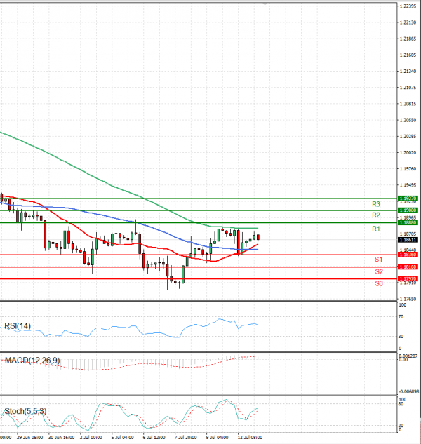This screenshot has height=444, width=421.
Task: Click the Stoch(5,5,3) indicator label
Action: click(x=25, y=411)
